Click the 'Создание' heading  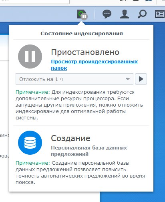click(70, 138)
